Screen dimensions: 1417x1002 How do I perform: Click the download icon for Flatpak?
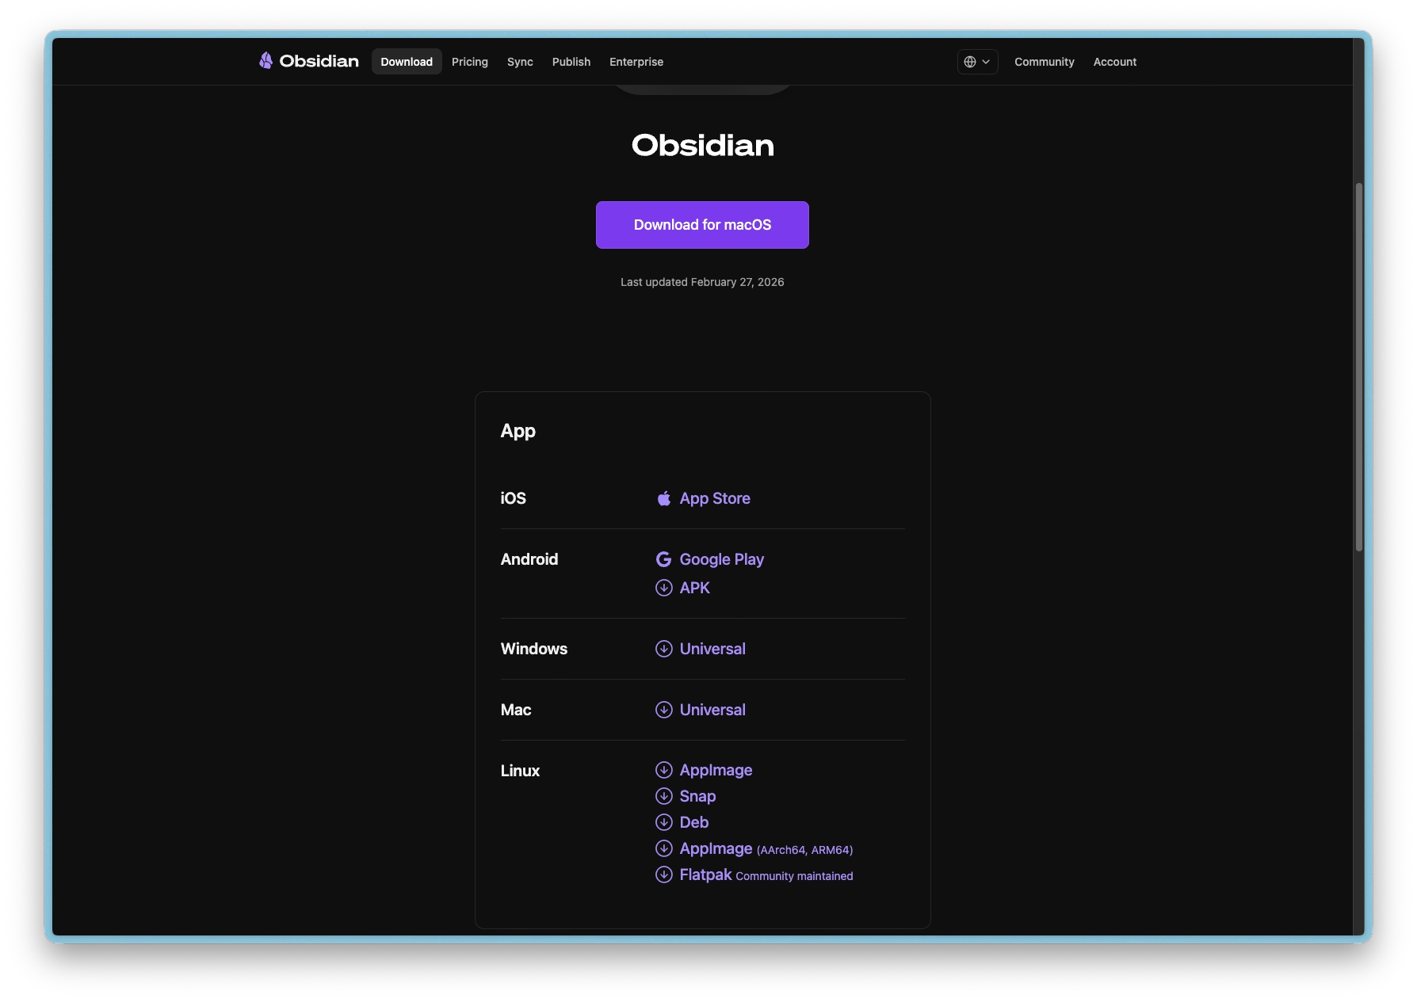tap(664, 874)
